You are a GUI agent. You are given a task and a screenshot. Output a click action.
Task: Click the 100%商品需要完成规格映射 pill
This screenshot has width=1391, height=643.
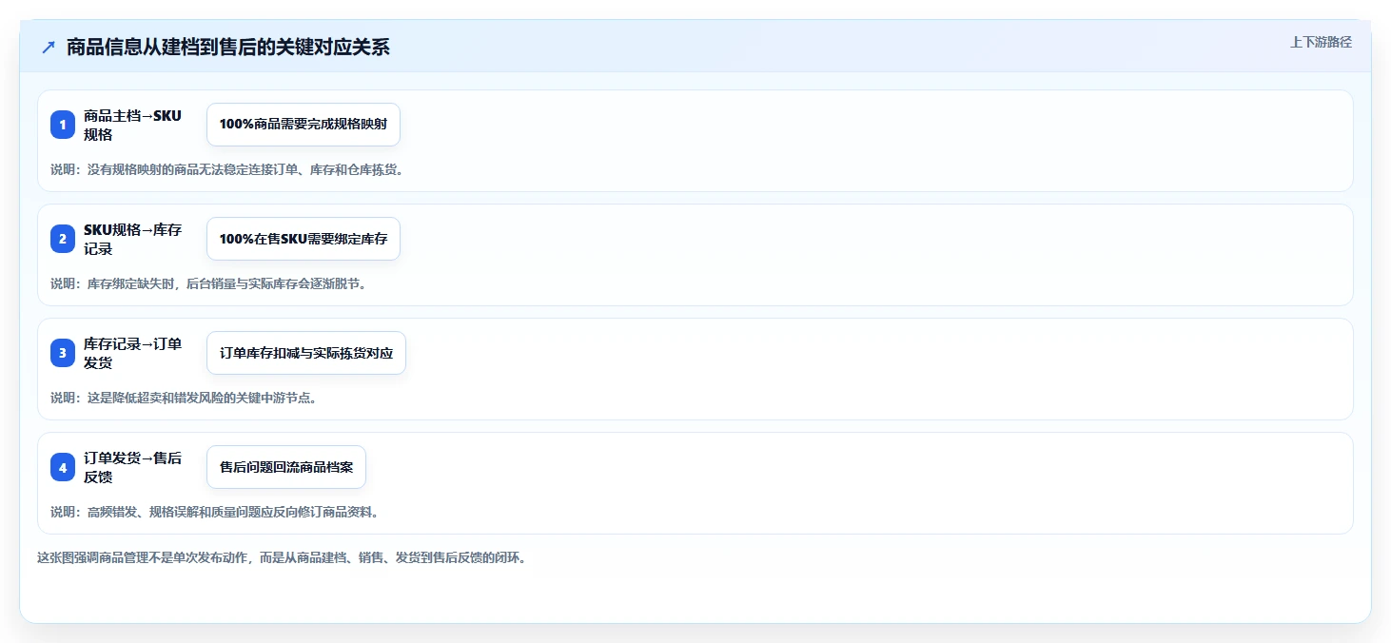pyautogui.click(x=304, y=125)
